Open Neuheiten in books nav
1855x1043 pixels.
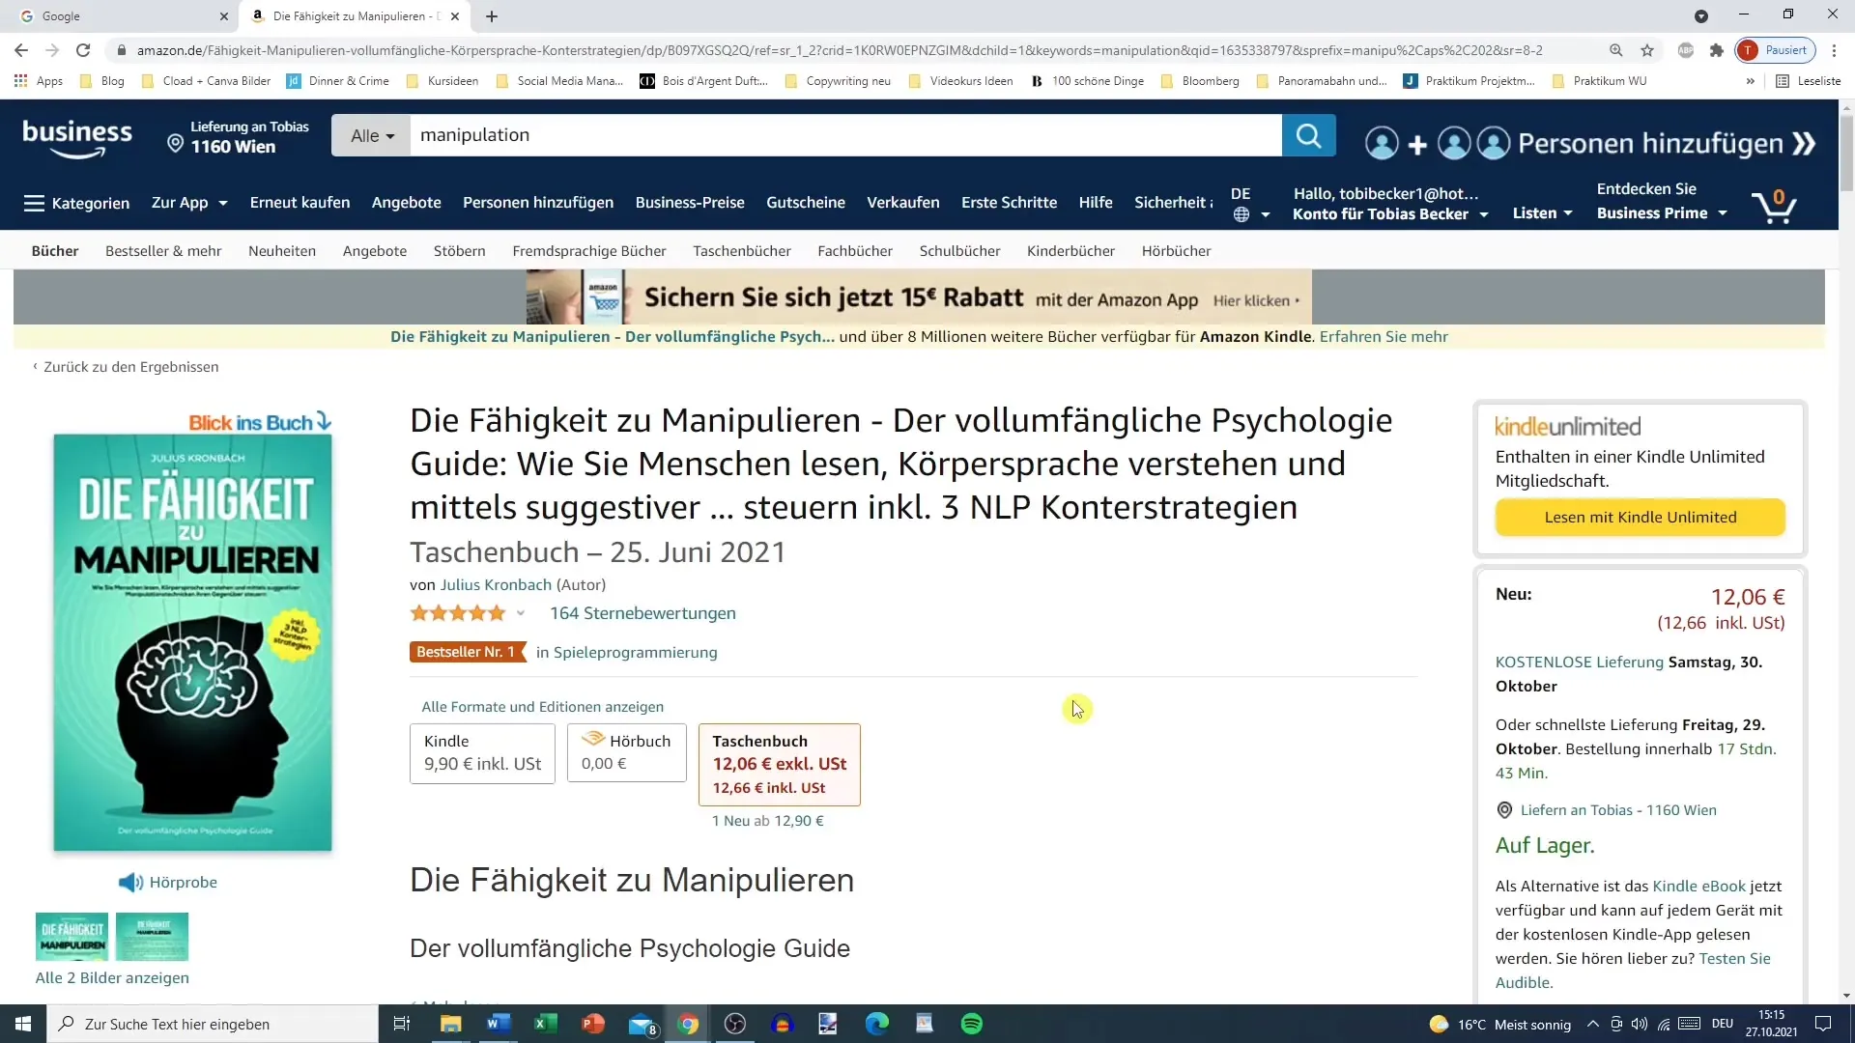pos(282,251)
